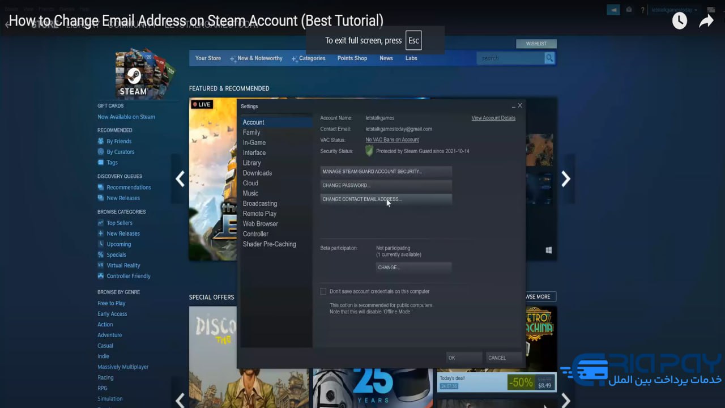This screenshot has width=725, height=408.
Task: Click the Steam announcements megaphone icon
Action: tap(613, 10)
